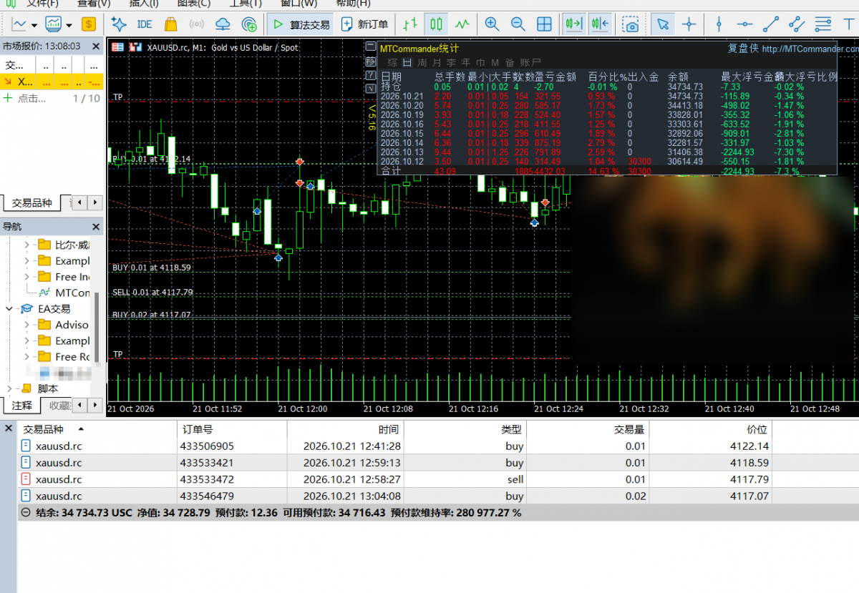Switch chart to line chart view
The height and width of the screenshot is (593, 859).
pyautogui.click(x=462, y=24)
